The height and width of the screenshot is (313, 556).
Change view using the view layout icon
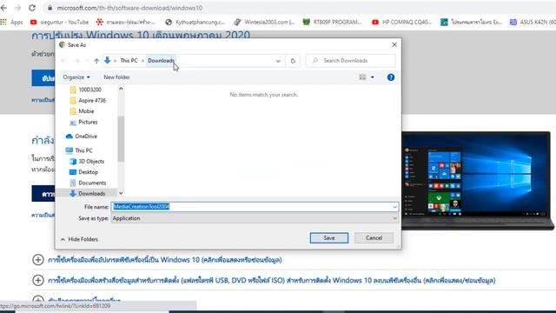(x=362, y=77)
